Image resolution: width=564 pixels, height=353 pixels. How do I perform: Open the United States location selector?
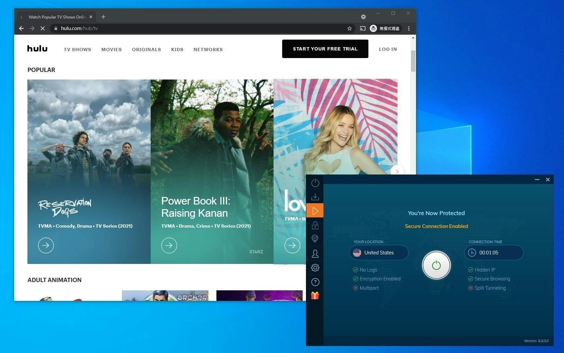[x=379, y=253]
